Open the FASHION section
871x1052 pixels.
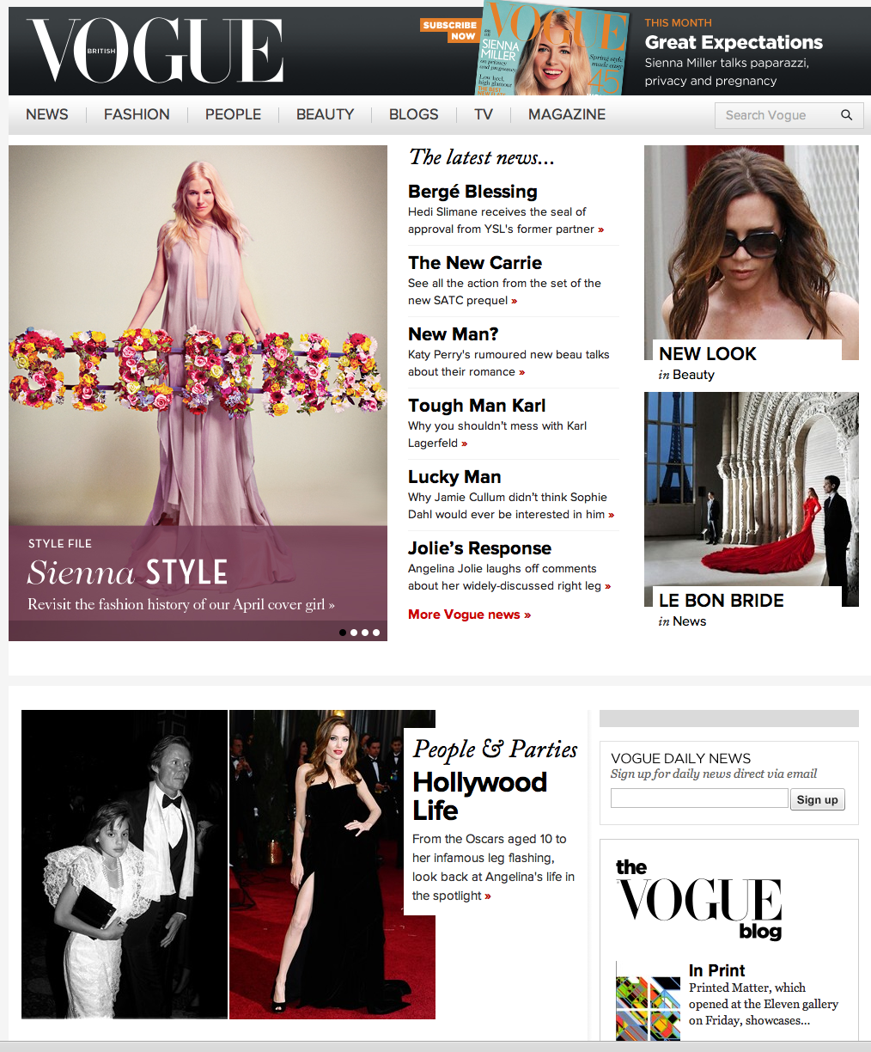pyautogui.click(x=137, y=114)
